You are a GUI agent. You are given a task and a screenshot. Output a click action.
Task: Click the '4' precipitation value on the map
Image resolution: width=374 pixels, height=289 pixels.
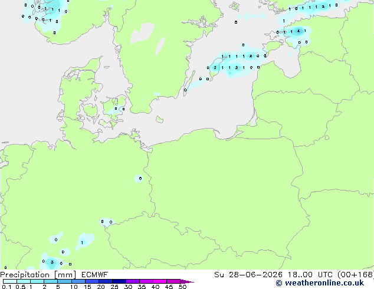298,31
